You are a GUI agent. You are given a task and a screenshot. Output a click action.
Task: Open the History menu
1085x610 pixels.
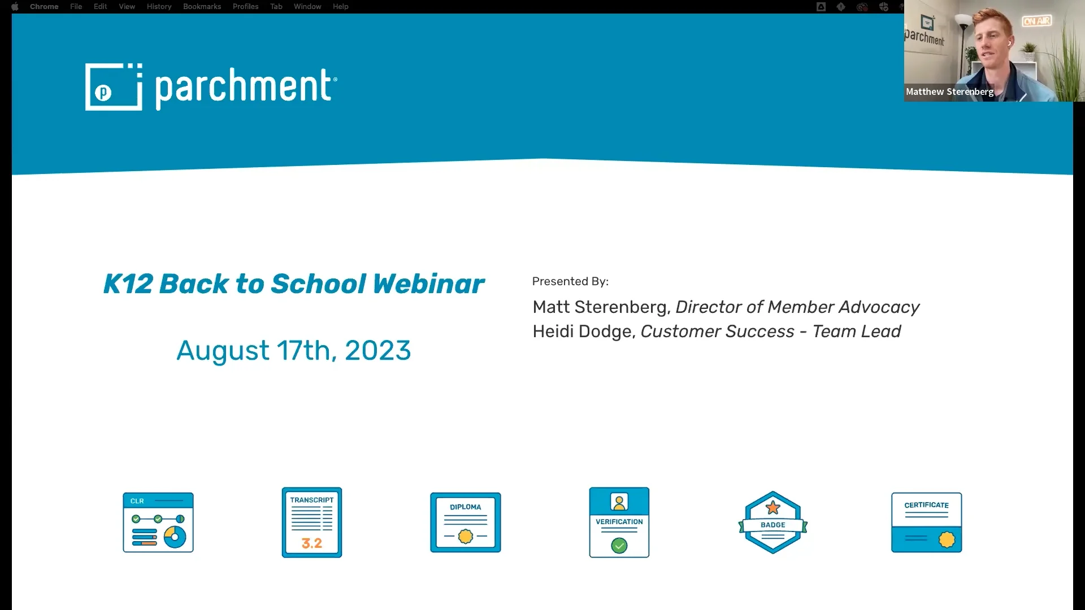tap(159, 6)
